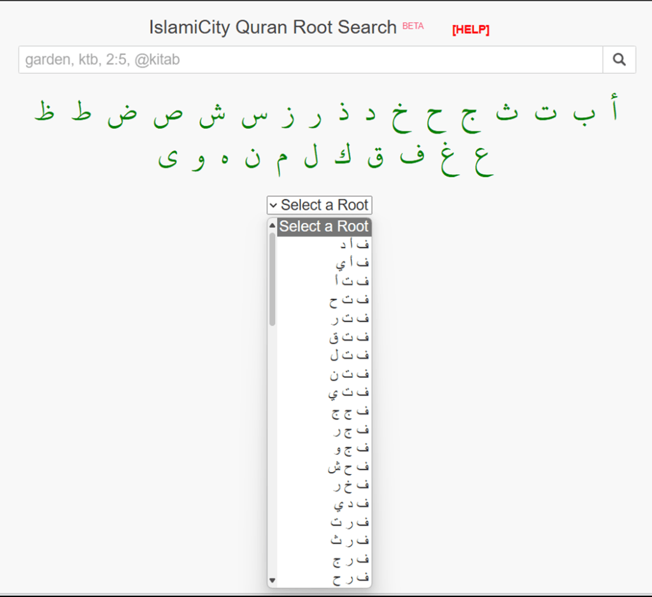Select the Arabic letter ظ (Dha)
Viewport: 652px width, 597px height.
point(44,111)
